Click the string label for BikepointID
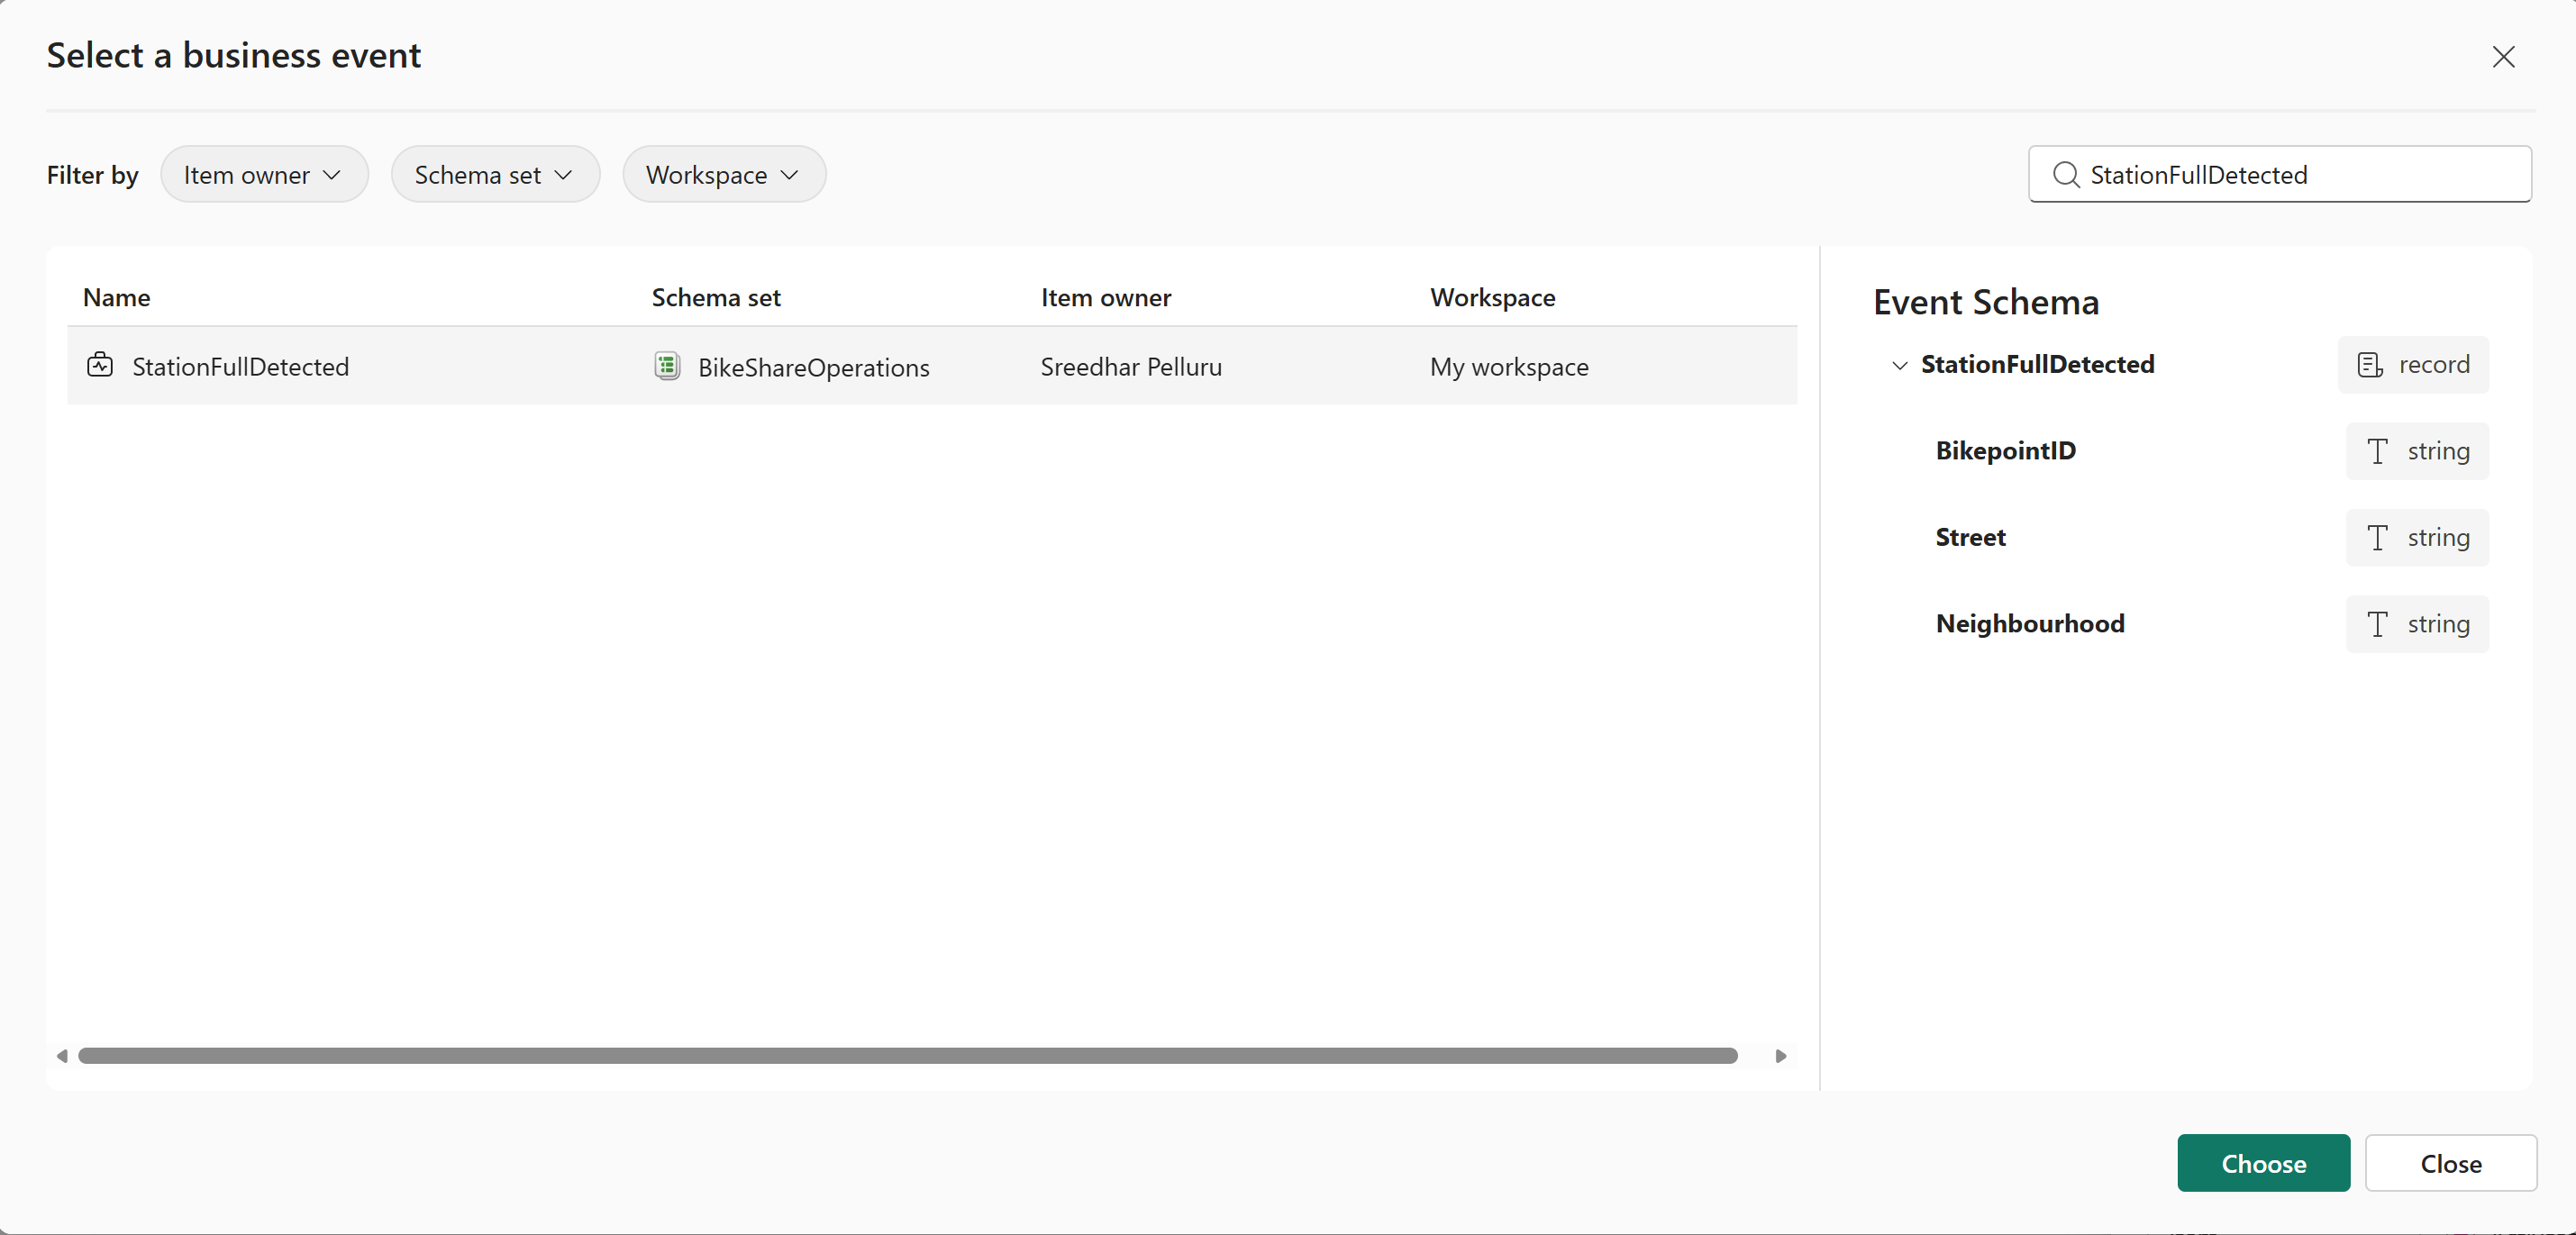Image resolution: width=2576 pixels, height=1235 pixels. [x=2438, y=452]
